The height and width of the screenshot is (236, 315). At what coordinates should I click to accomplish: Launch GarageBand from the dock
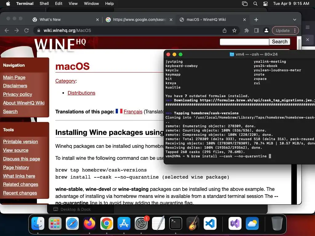193,223
